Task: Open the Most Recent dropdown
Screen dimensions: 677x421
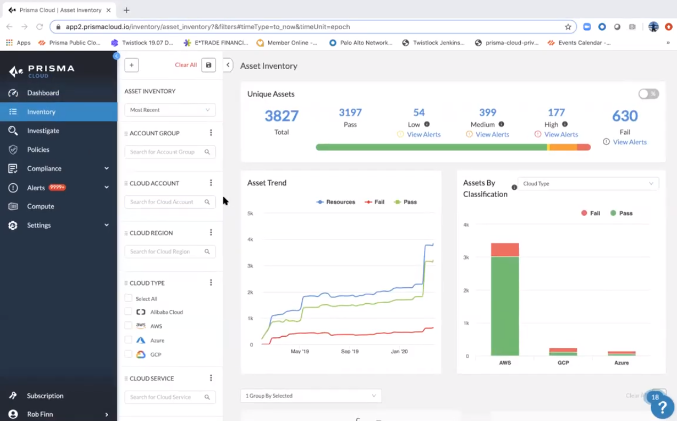Action: click(x=170, y=110)
